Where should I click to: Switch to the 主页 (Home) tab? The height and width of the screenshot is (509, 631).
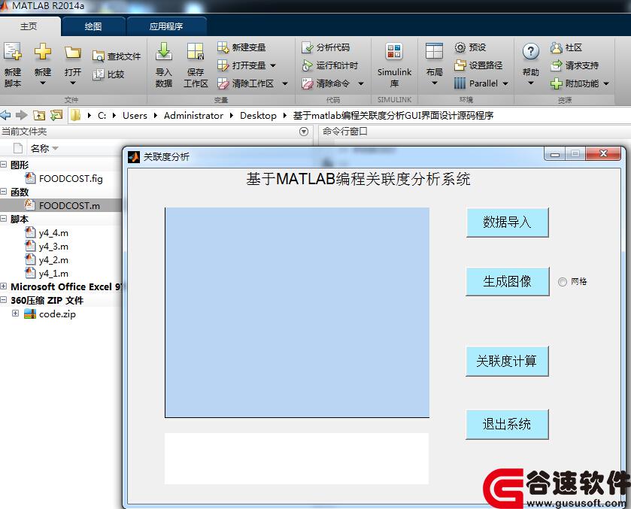29,26
